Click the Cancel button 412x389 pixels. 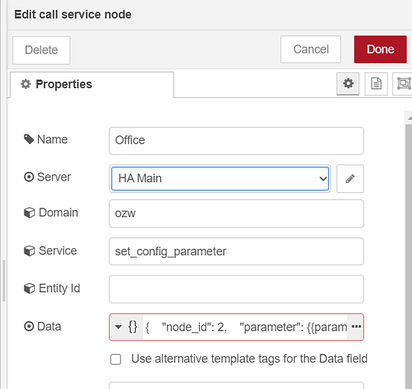click(311, 50)
